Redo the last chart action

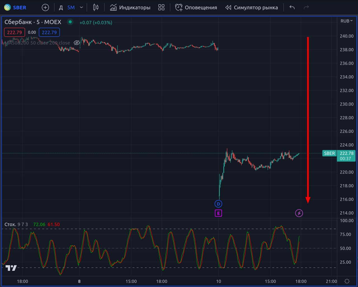(x=306, y=8)
